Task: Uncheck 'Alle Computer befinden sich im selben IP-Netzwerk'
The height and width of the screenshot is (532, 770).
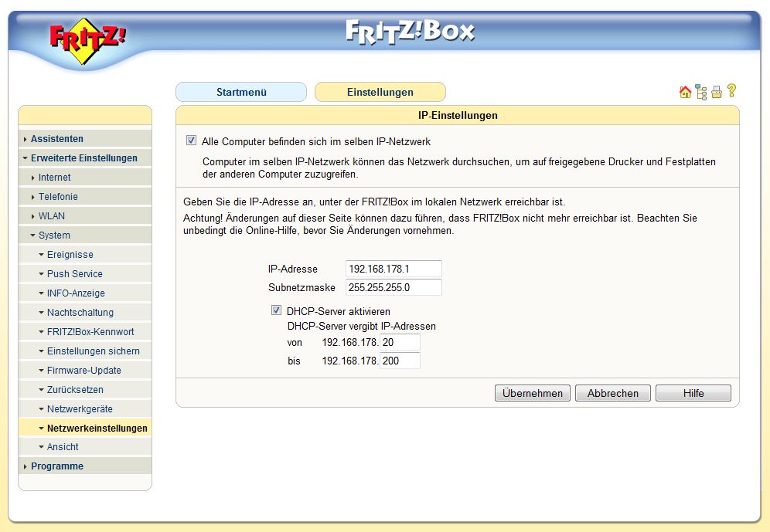Action: point(191,141)
